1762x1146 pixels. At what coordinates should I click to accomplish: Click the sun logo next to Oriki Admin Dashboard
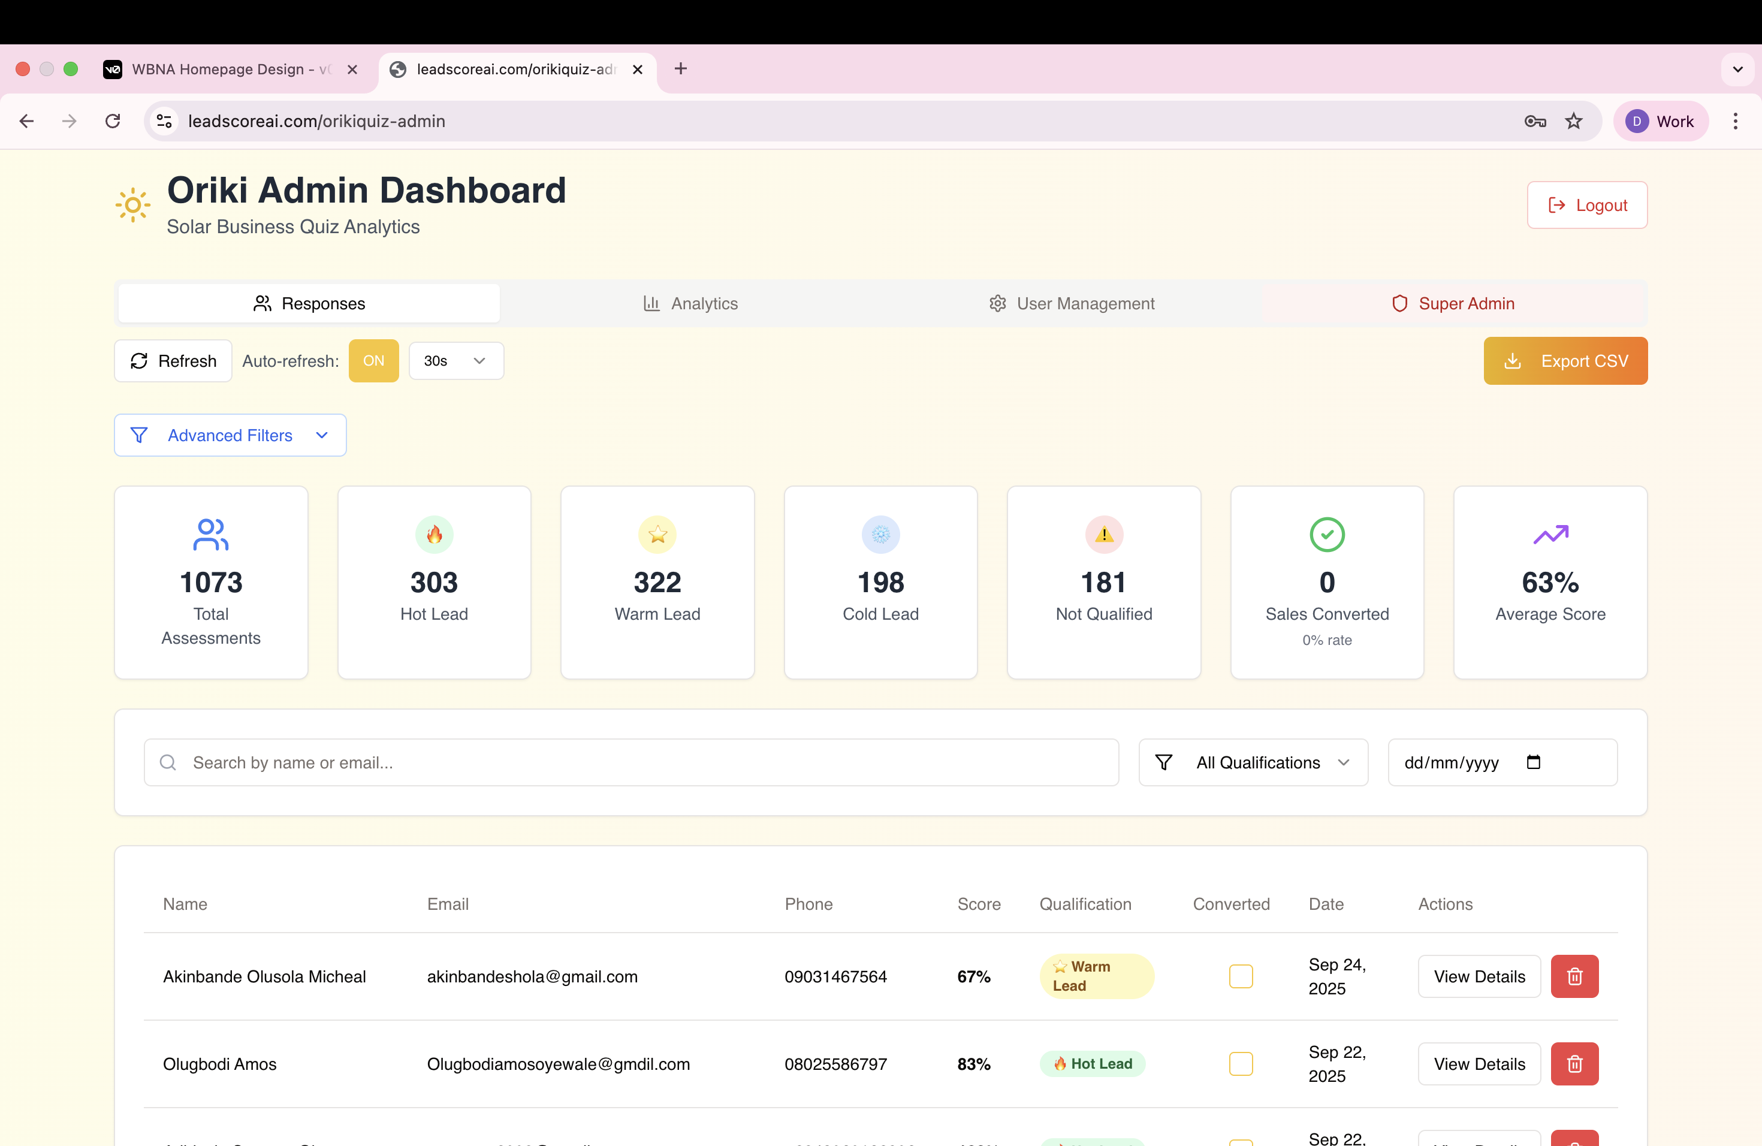(x=132, y=206)
